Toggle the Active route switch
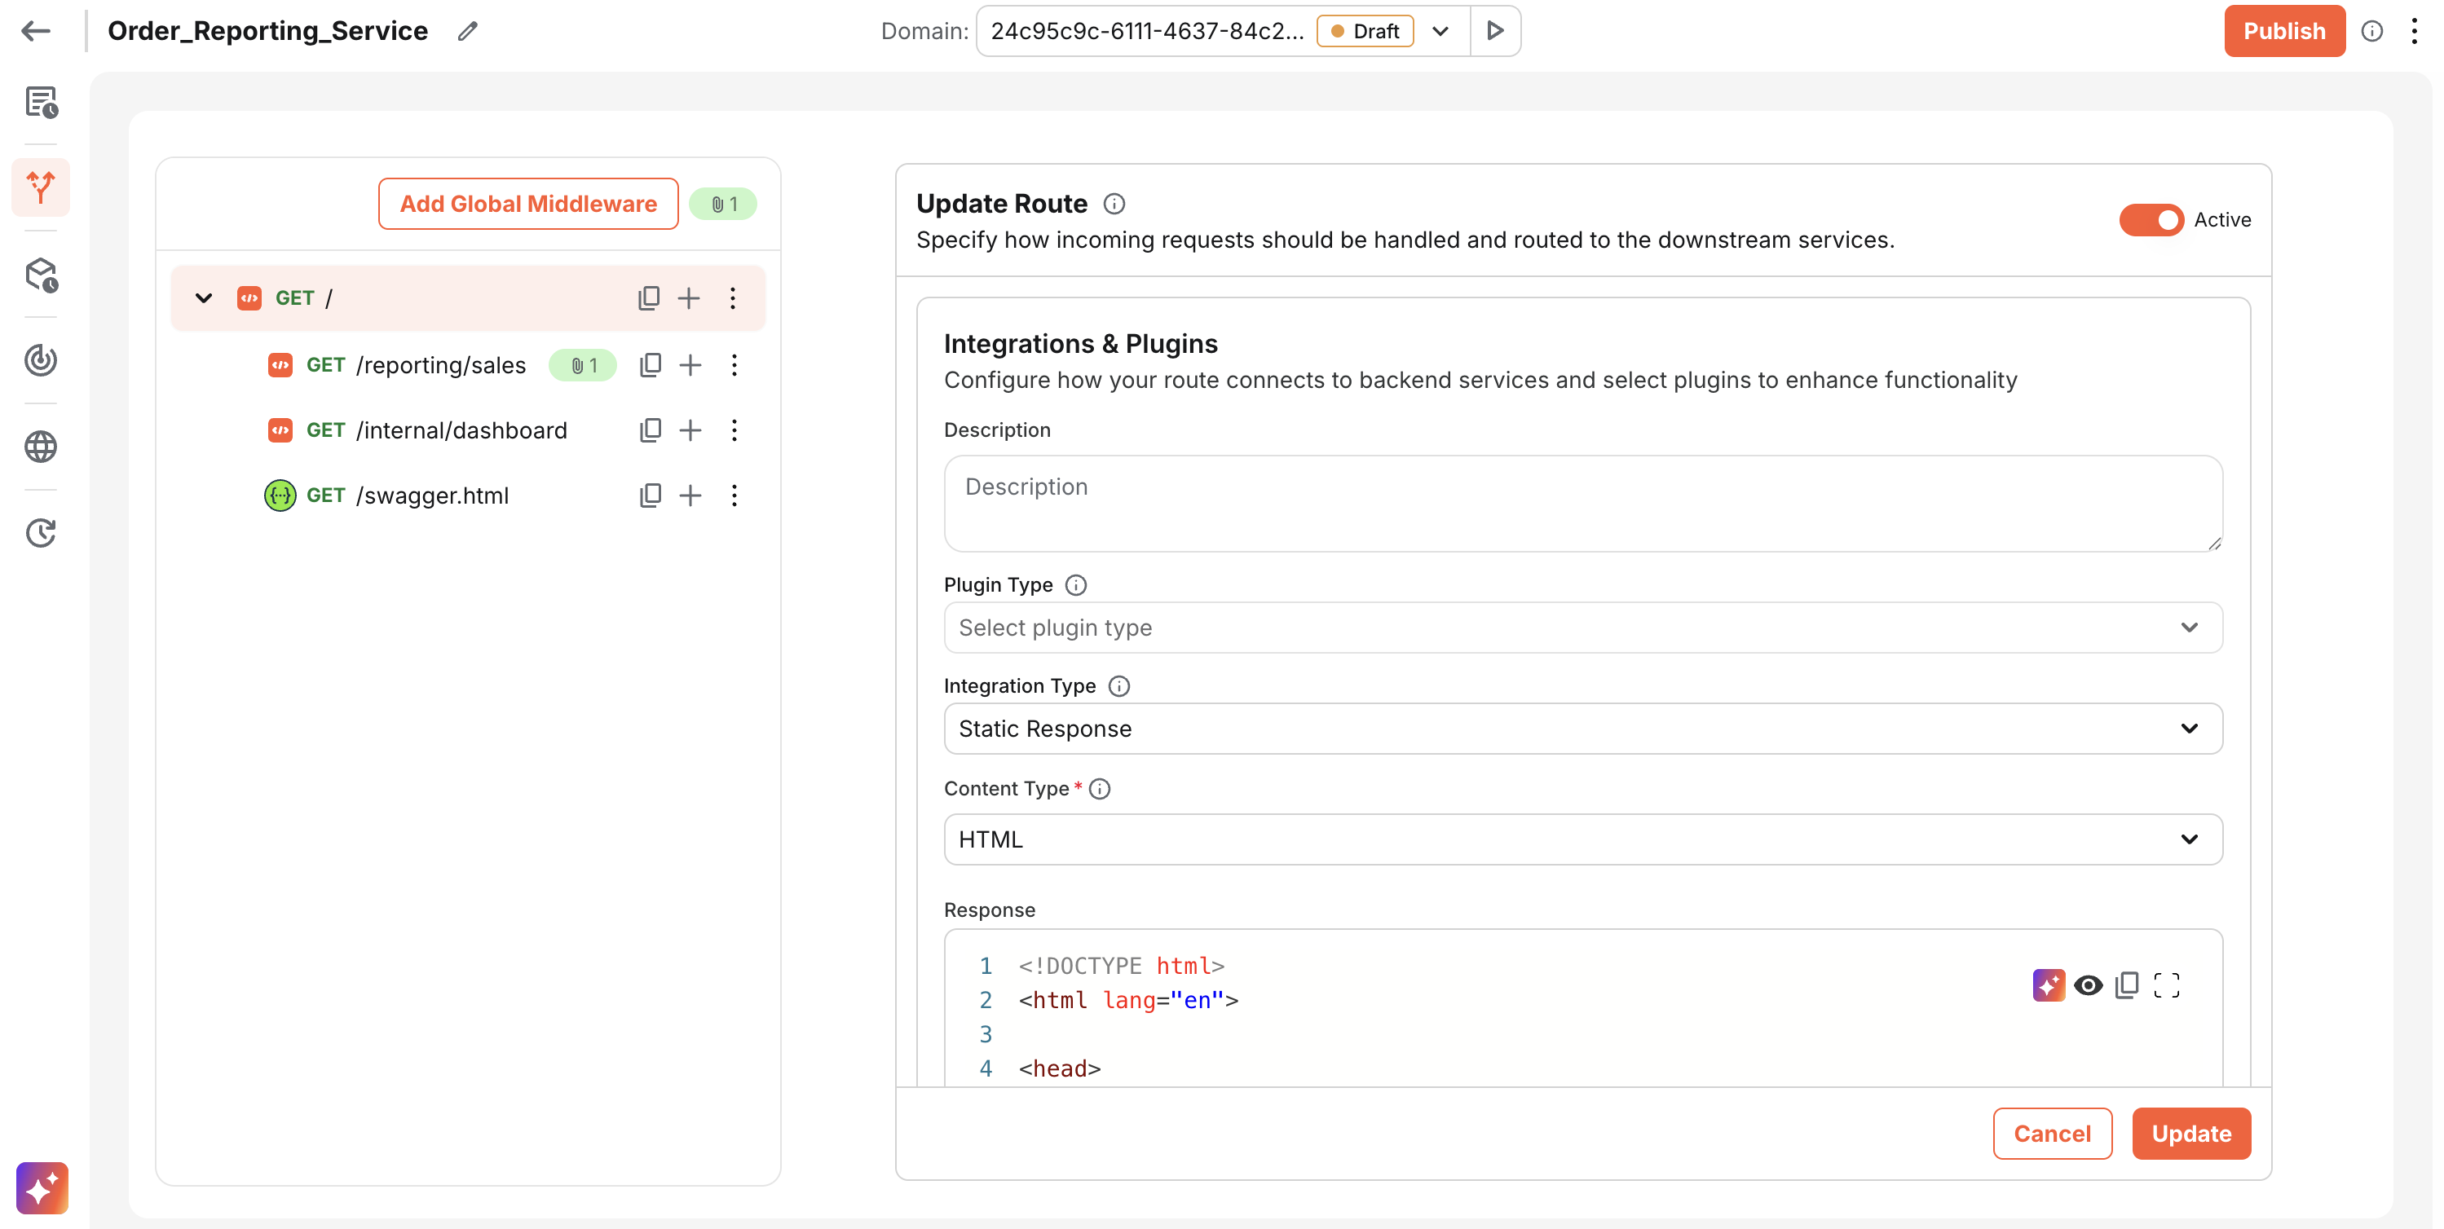This screenshot has height=1229, width=2444. click(x=2151, y=219)
